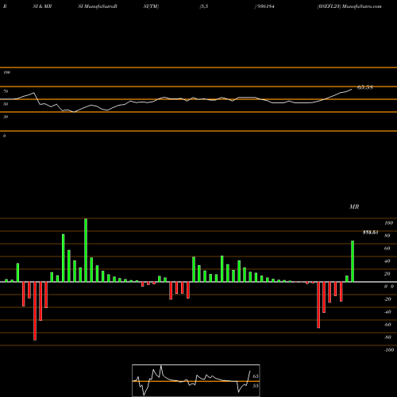Click the MR axis label -40
Image resolution: width=397 pixels, height=397 pixels.
tap(387, 312)
